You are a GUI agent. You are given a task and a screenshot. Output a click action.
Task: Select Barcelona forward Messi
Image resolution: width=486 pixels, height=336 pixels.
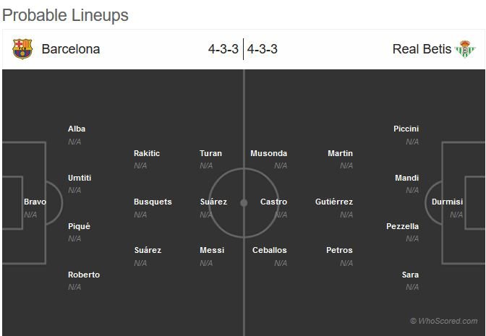212,251
